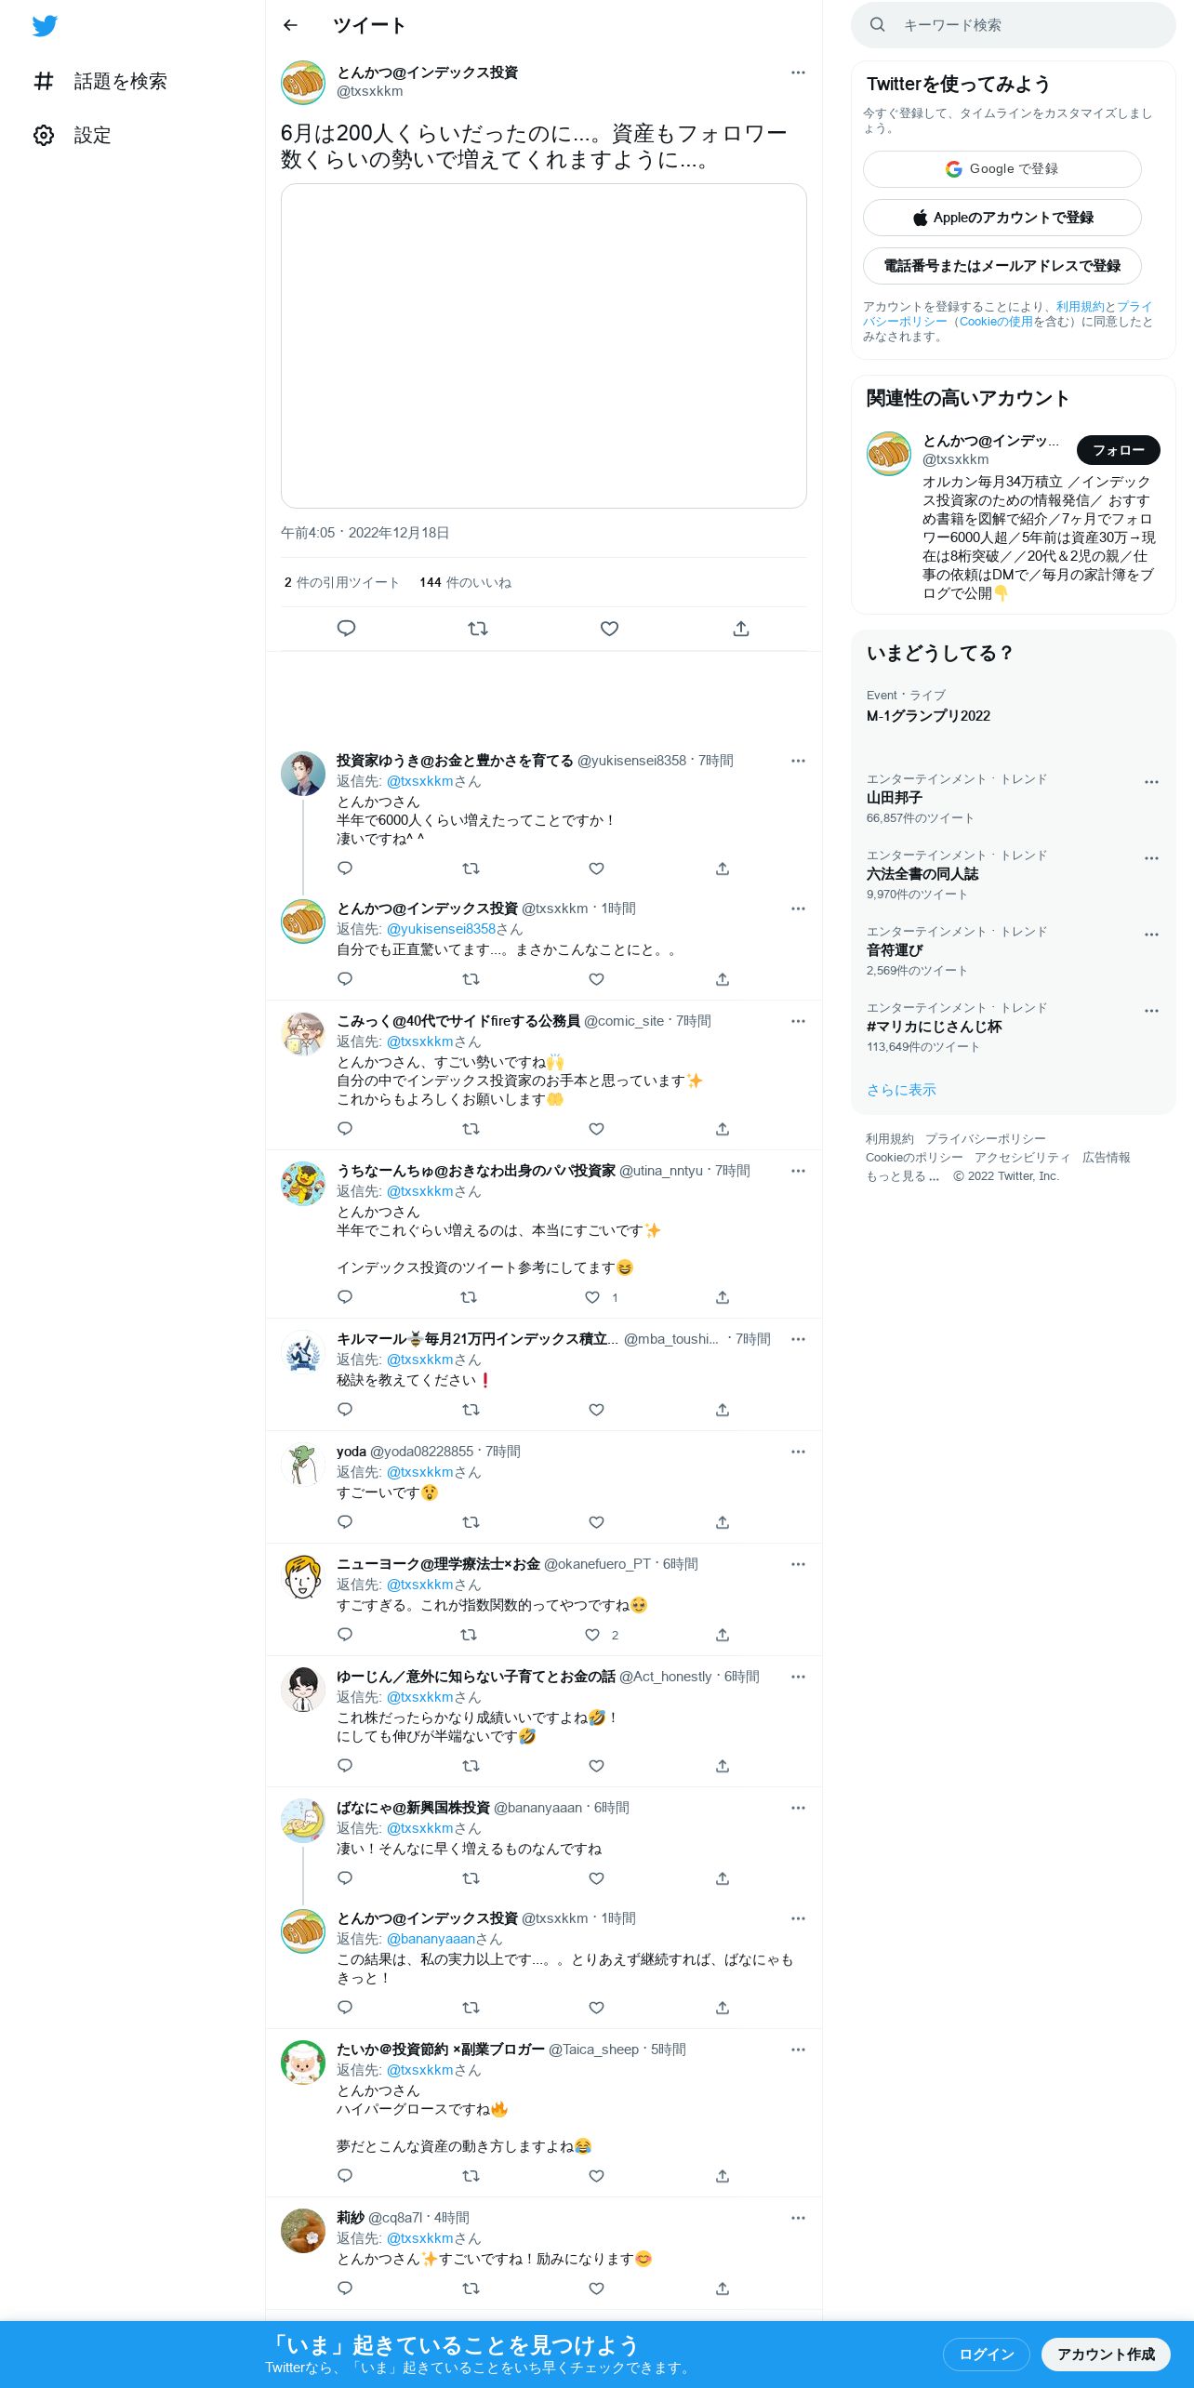Image resolution: width=1194 pixels, height=2388 pixels.
Task: Follow とんかつ@インデックス account
Action: coord(1118,450)
